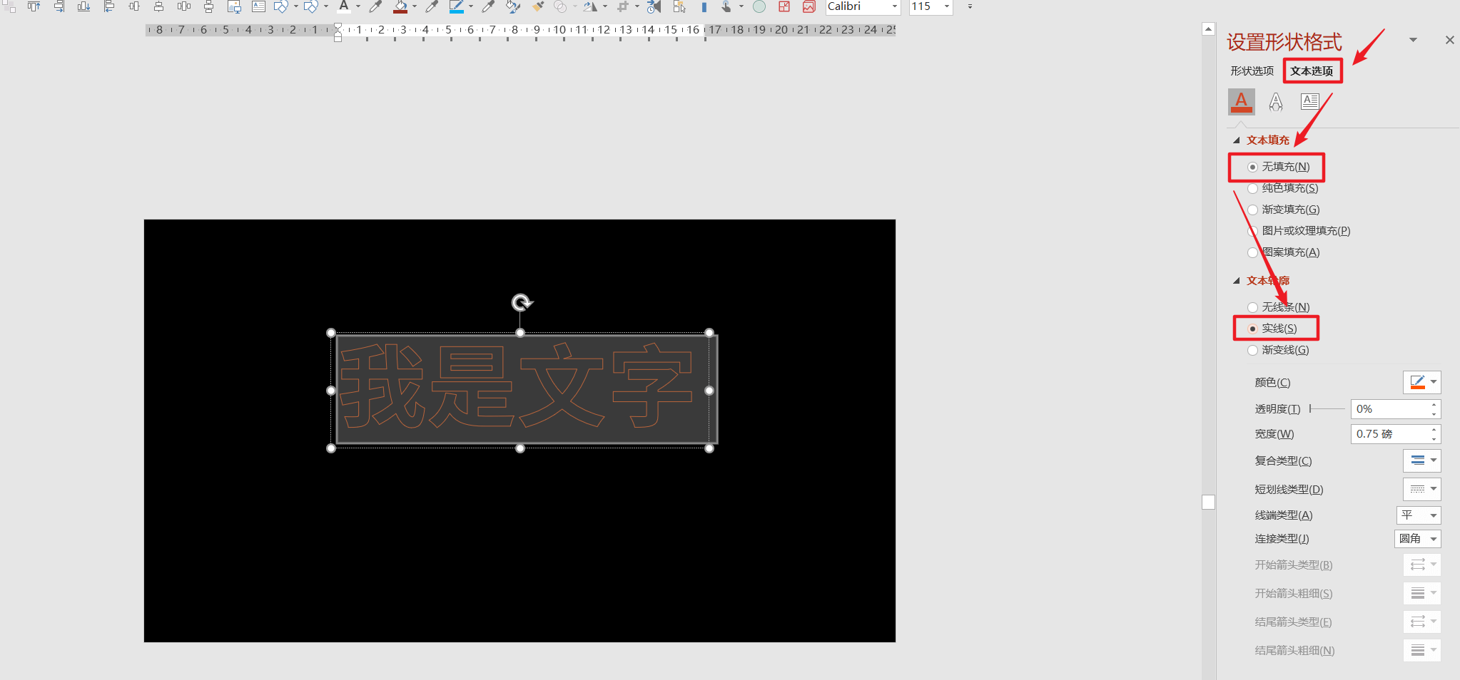Open Text Fill & Outline category
Screen dimensions: 1460x680
pyautogui.click(x=1242, y=101)
